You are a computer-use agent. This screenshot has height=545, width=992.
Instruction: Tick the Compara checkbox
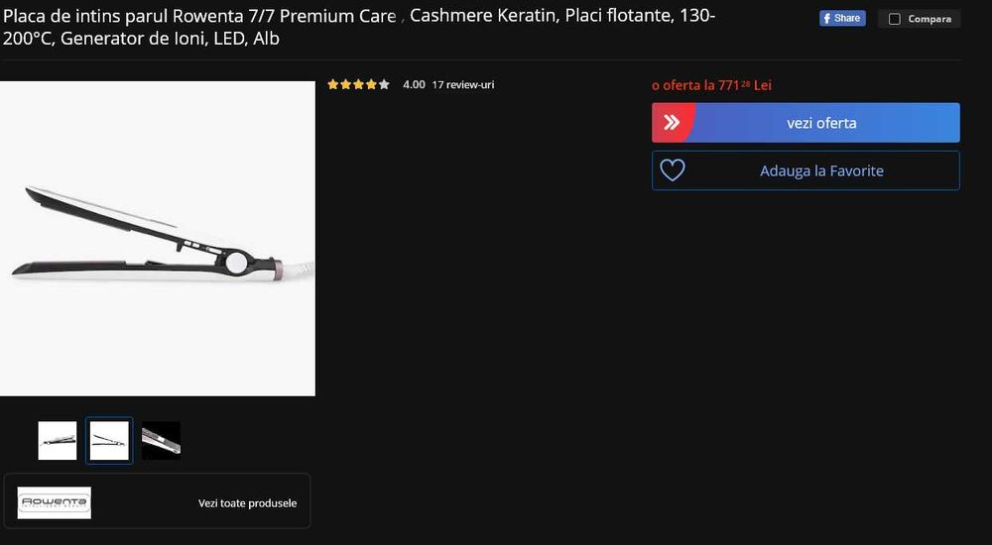click(895, 19)
